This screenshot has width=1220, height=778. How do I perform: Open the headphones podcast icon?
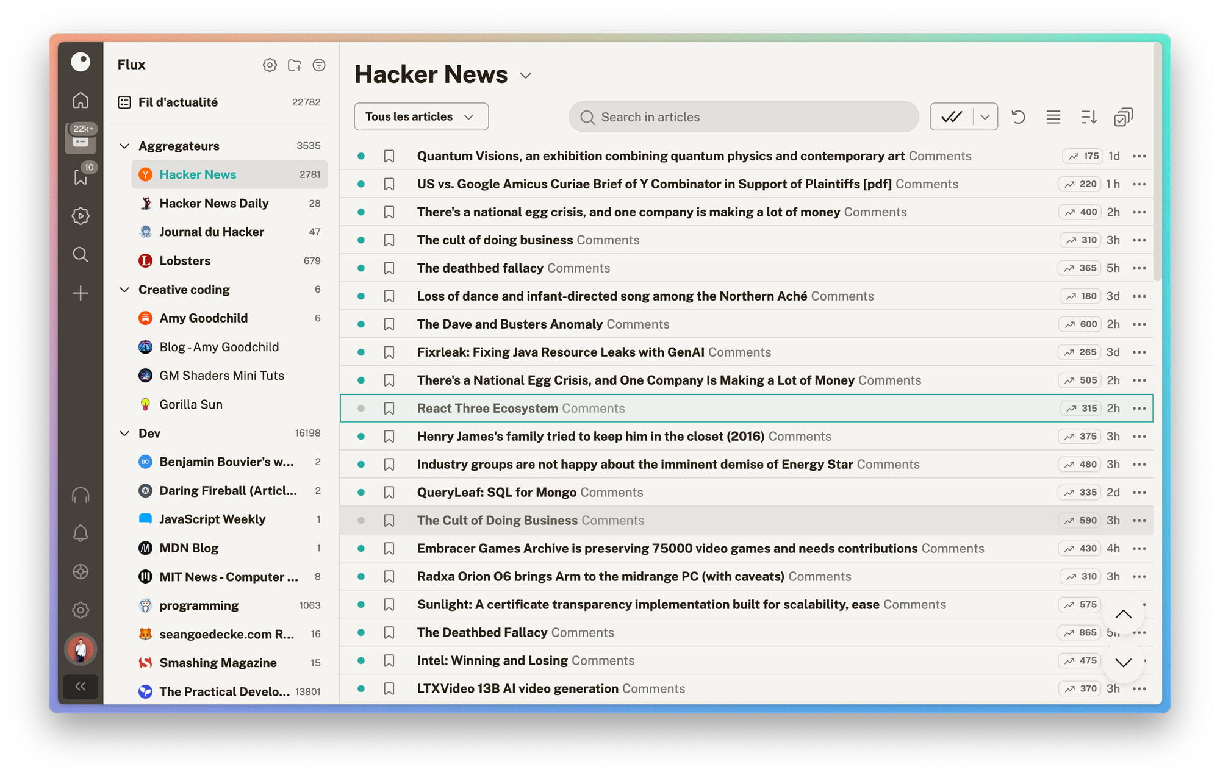81,495
